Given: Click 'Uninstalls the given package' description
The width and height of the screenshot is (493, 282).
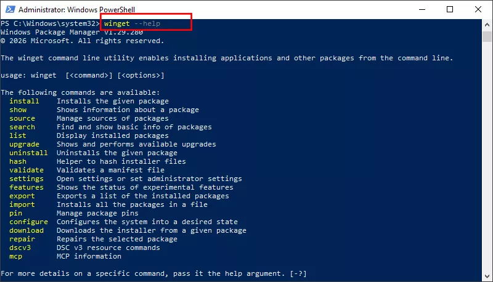Looking at the screenshot, I should (117, 153).
